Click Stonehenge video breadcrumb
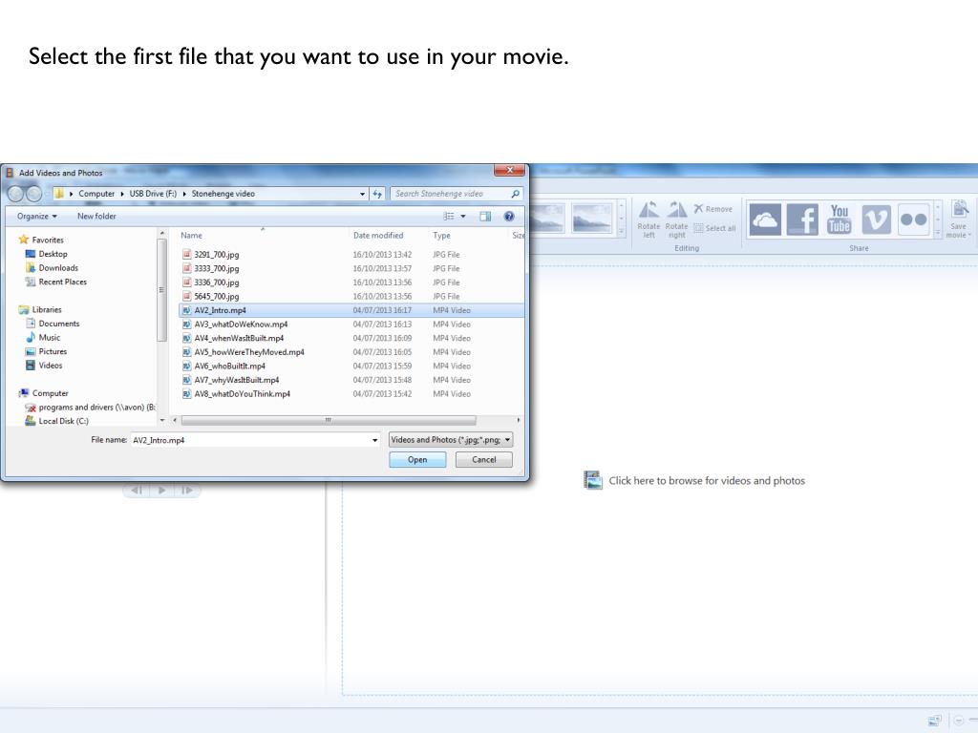This screenshot has width=978, height=733. [x=223, y=194]
